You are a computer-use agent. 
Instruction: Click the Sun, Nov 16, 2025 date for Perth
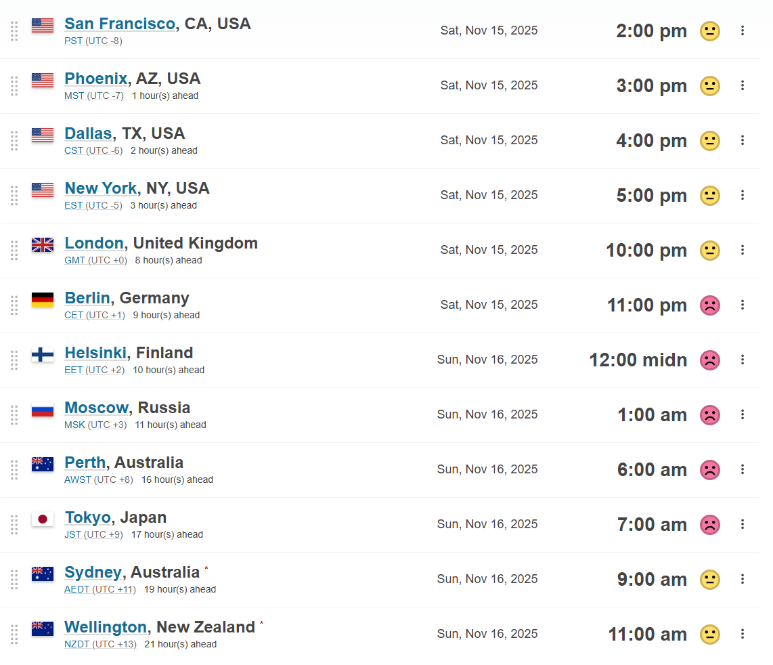tap(487, 469)
